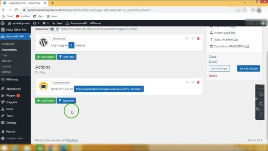
Task: Toggle the Sequential switch
Action: [x=54, y=29]
